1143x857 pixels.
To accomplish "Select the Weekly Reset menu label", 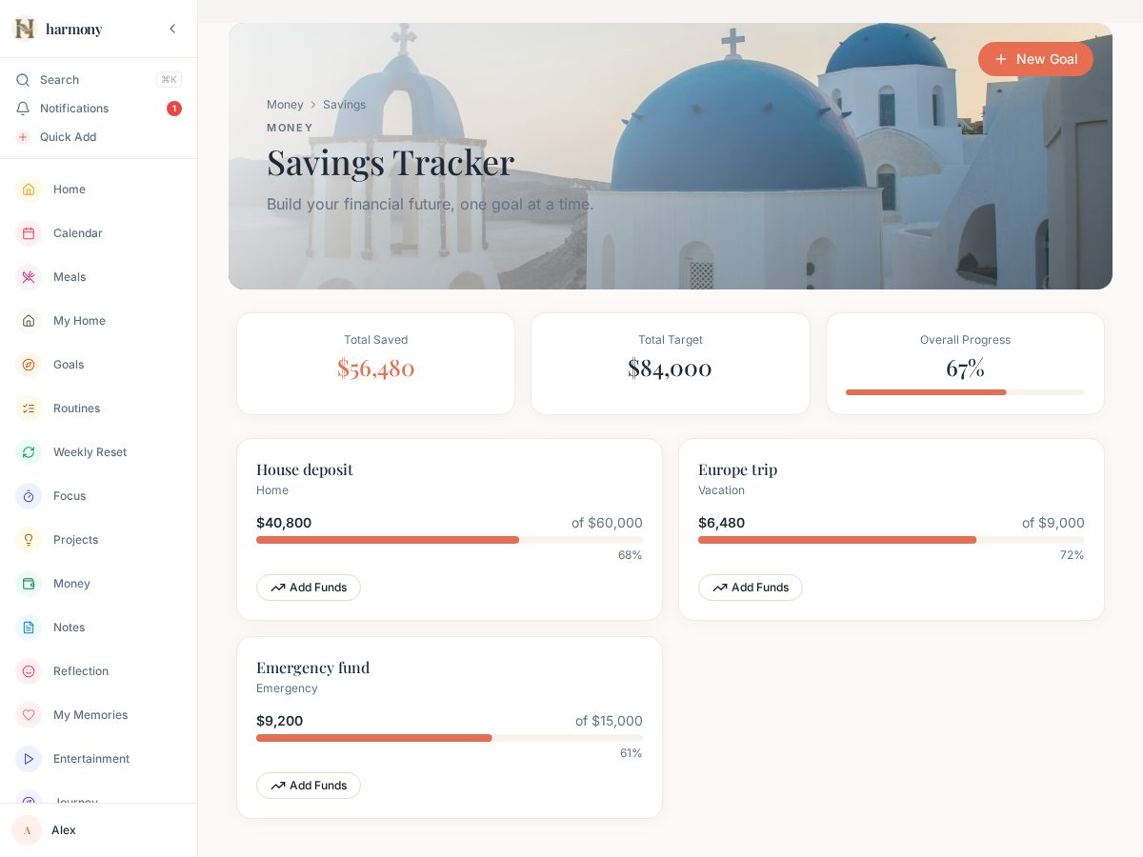I will point(90,452).
